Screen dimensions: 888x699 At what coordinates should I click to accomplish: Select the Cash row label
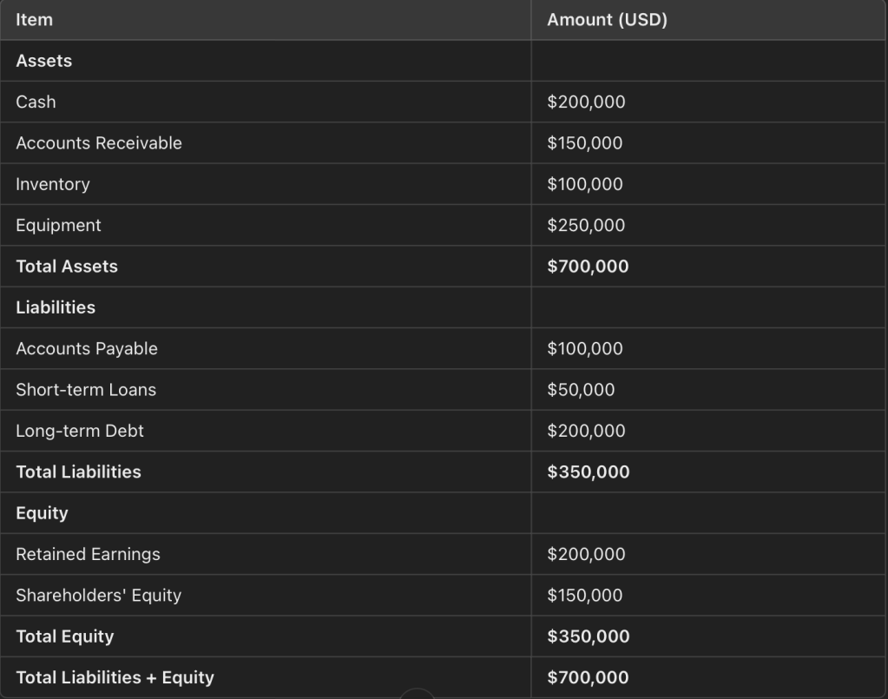(x=36, y=102)
